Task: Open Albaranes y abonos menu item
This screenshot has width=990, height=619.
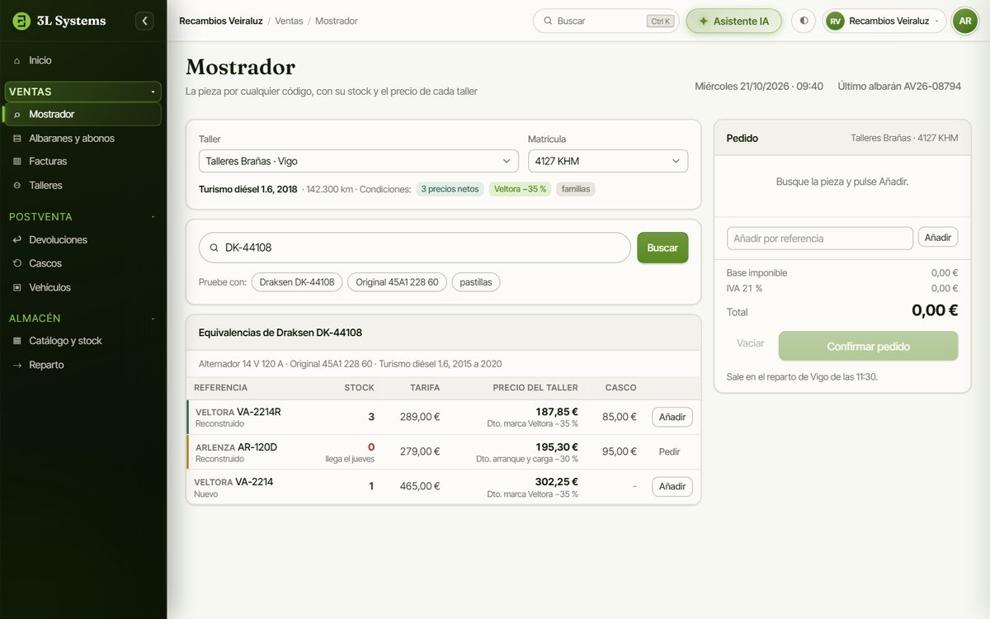Action: pyautogui.click(x=83, y=138)
